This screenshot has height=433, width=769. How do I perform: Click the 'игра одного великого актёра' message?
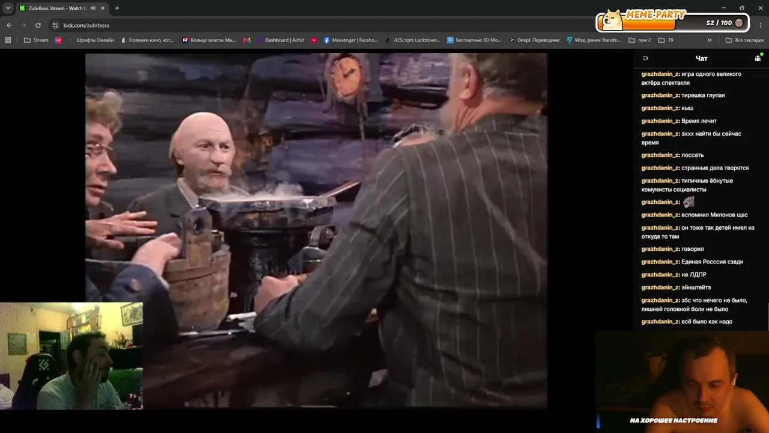tap(691, 78)
